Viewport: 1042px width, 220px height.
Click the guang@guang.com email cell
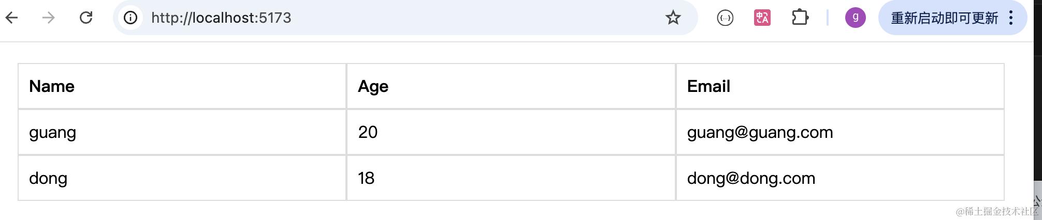point(760,132)
